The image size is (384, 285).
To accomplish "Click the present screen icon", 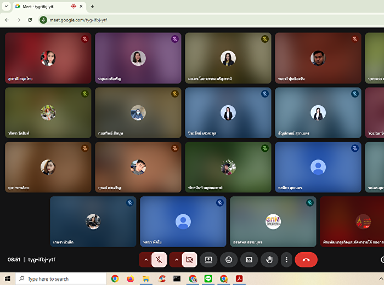I will click(208, 260).
